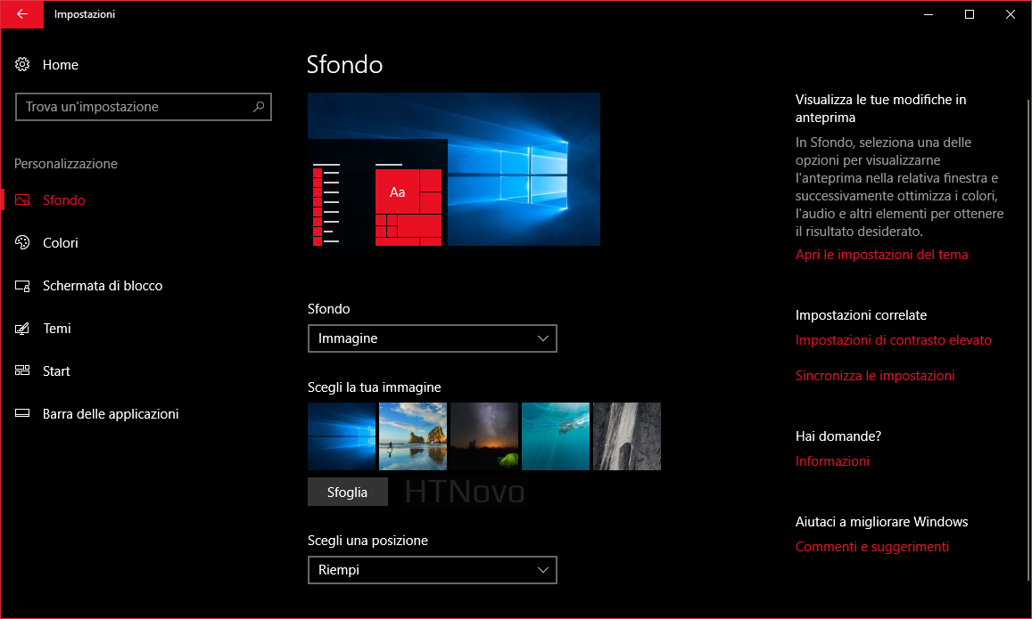
Task: Go to Home settings page
Action: [x=61, y=64]
